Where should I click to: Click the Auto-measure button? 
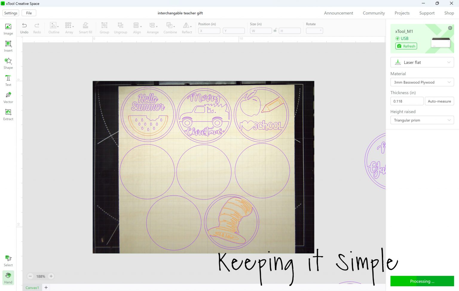439,101
